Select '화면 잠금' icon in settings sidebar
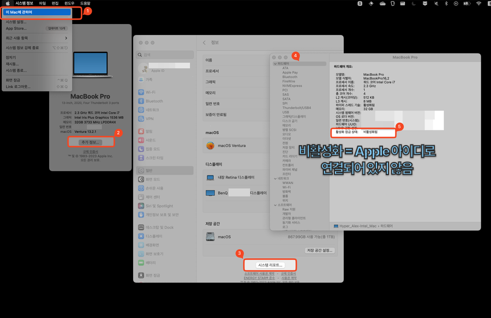Image resolution: width=491 pixels, height=318 pixels. click(x=141, y=275)
